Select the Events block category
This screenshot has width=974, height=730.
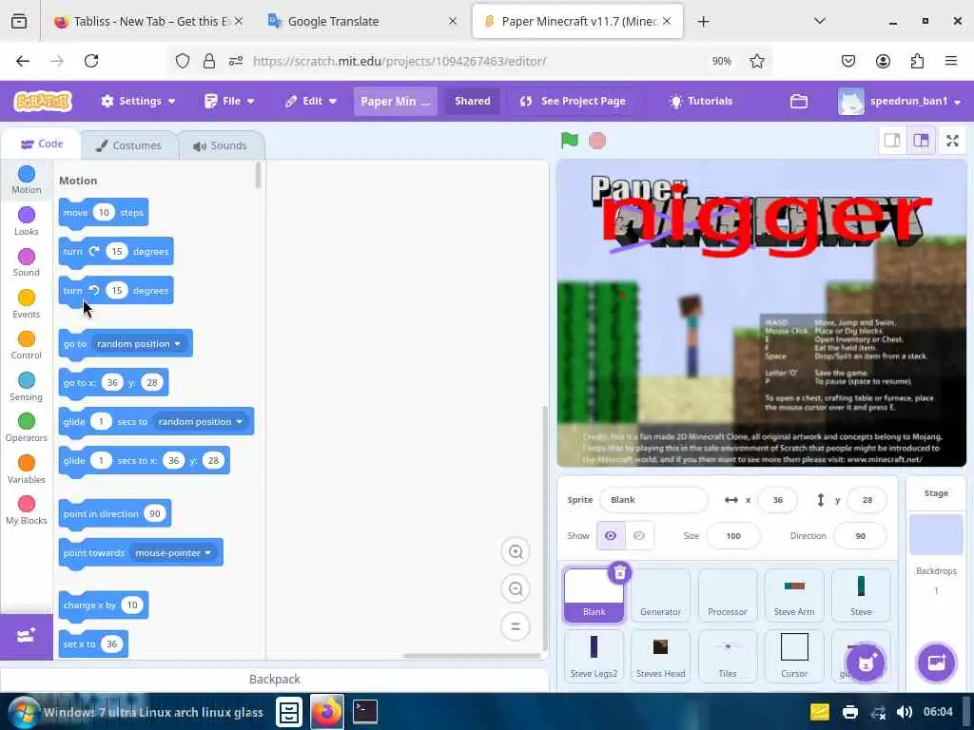[26, 304]
